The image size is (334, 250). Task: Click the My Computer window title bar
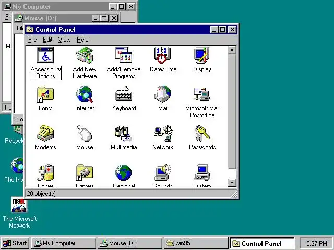(69, 7)
